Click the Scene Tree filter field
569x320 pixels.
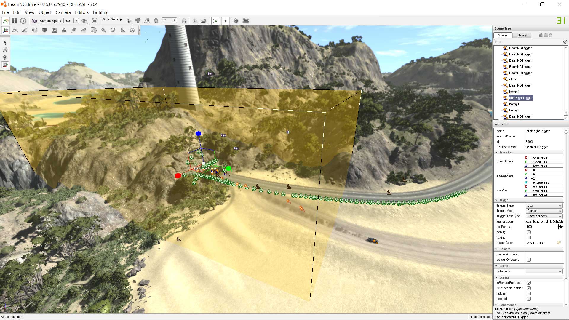point(528,42)
